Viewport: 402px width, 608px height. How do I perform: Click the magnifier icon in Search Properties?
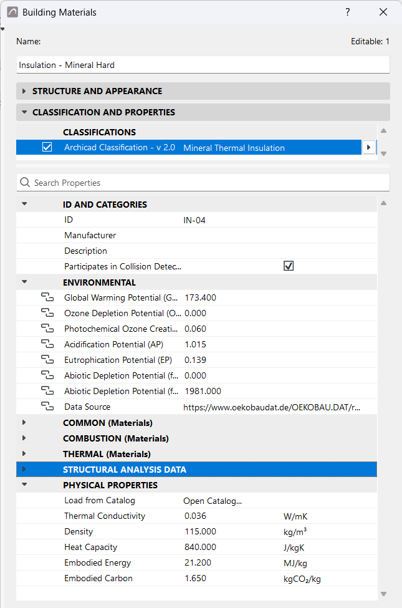(25, 182)
